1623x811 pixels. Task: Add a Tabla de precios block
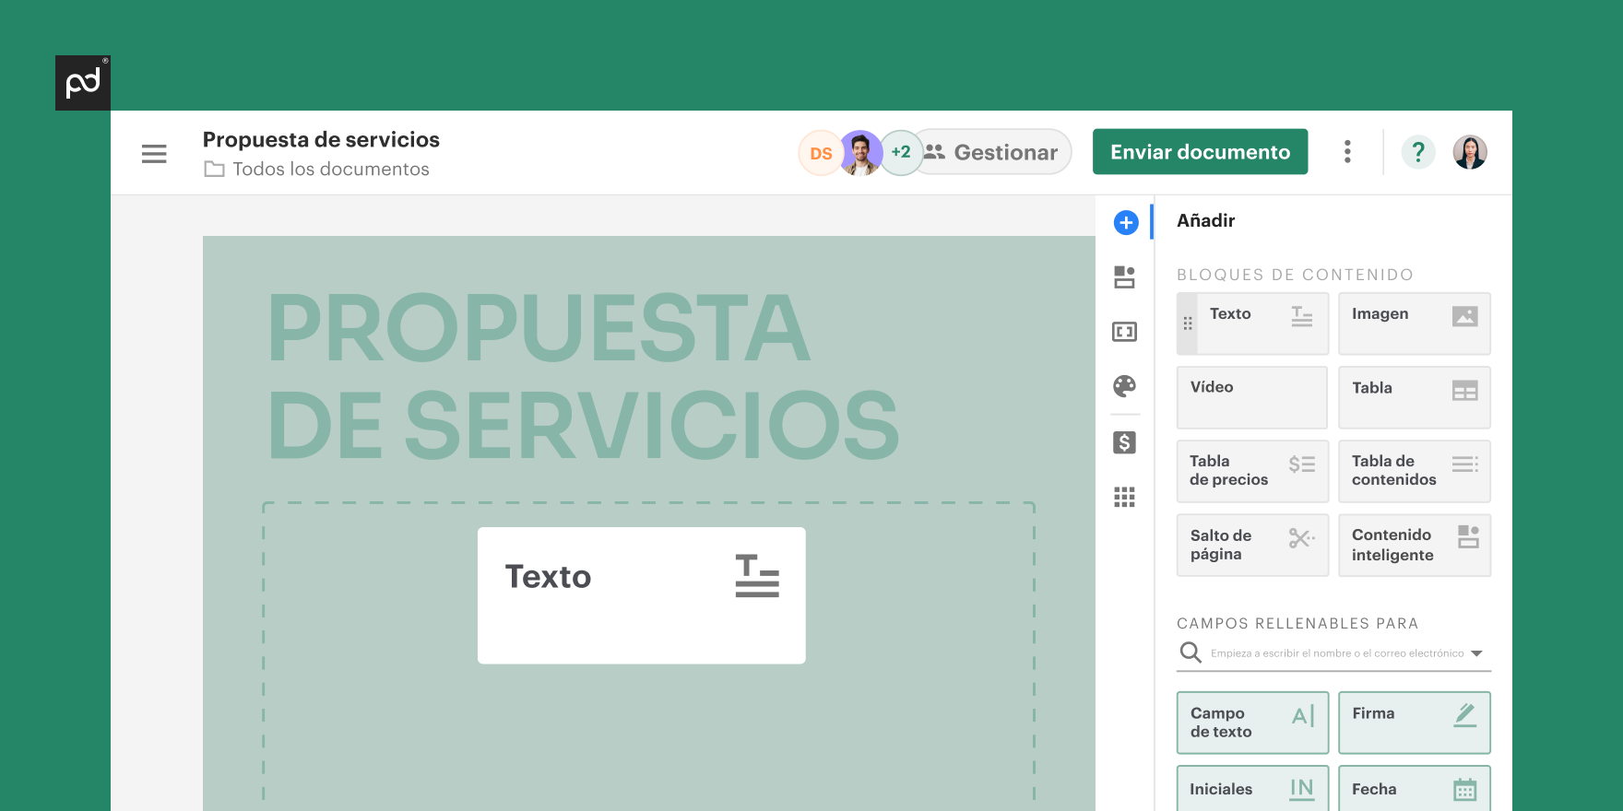coord(1252,471)
